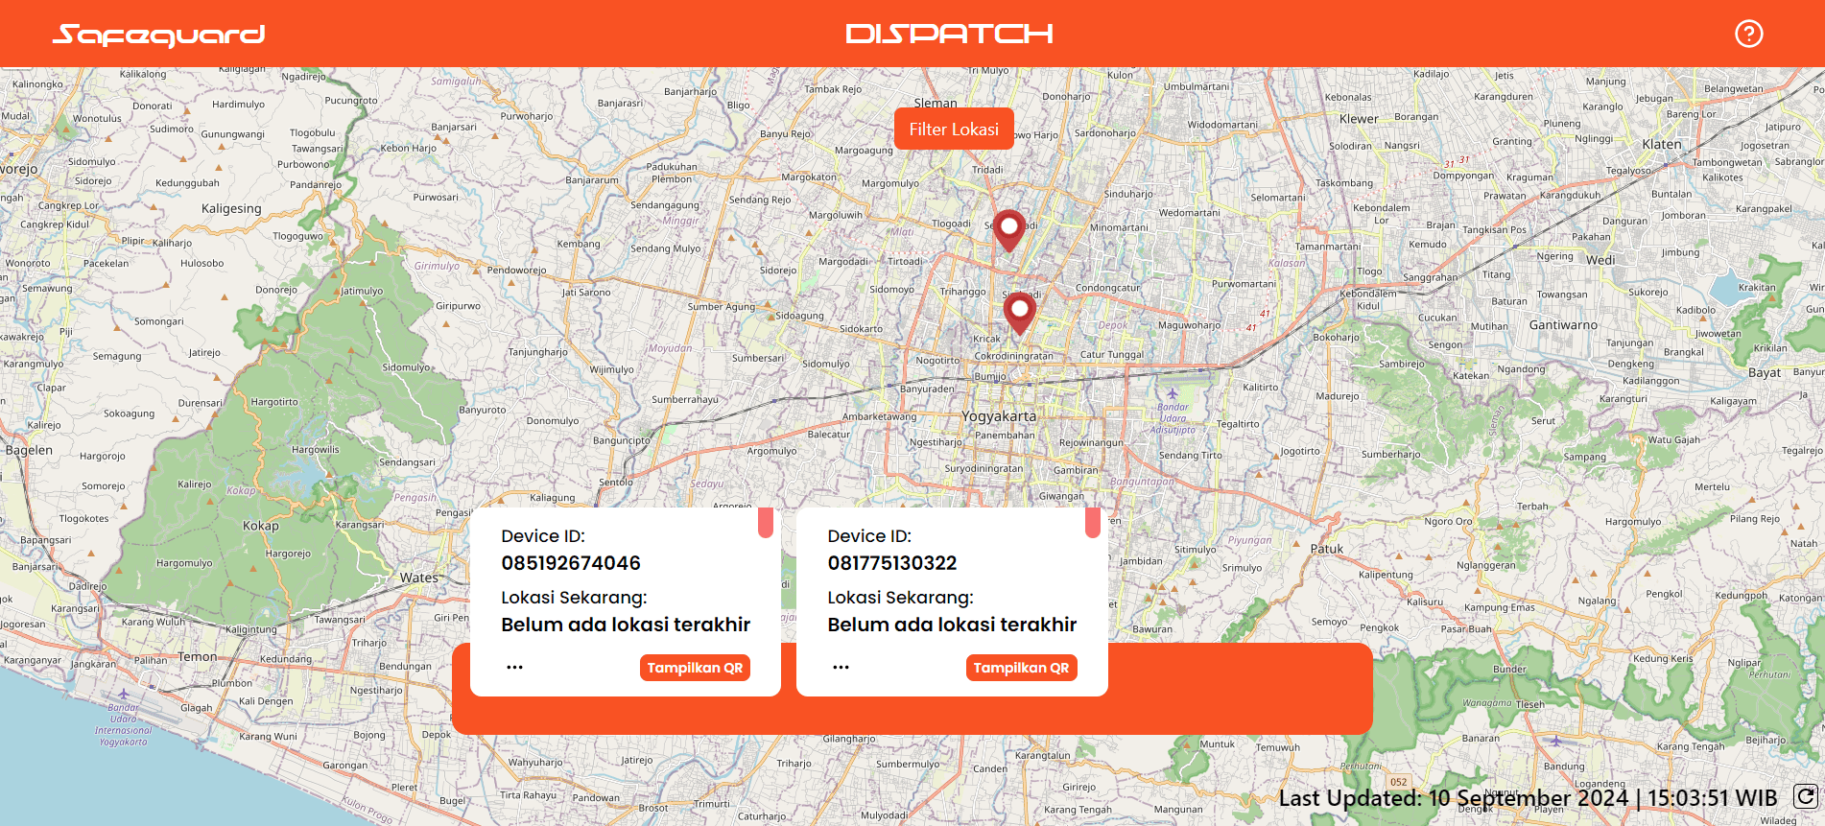
Task: Click the Safeguard logo
Action: tap(158, 35)
